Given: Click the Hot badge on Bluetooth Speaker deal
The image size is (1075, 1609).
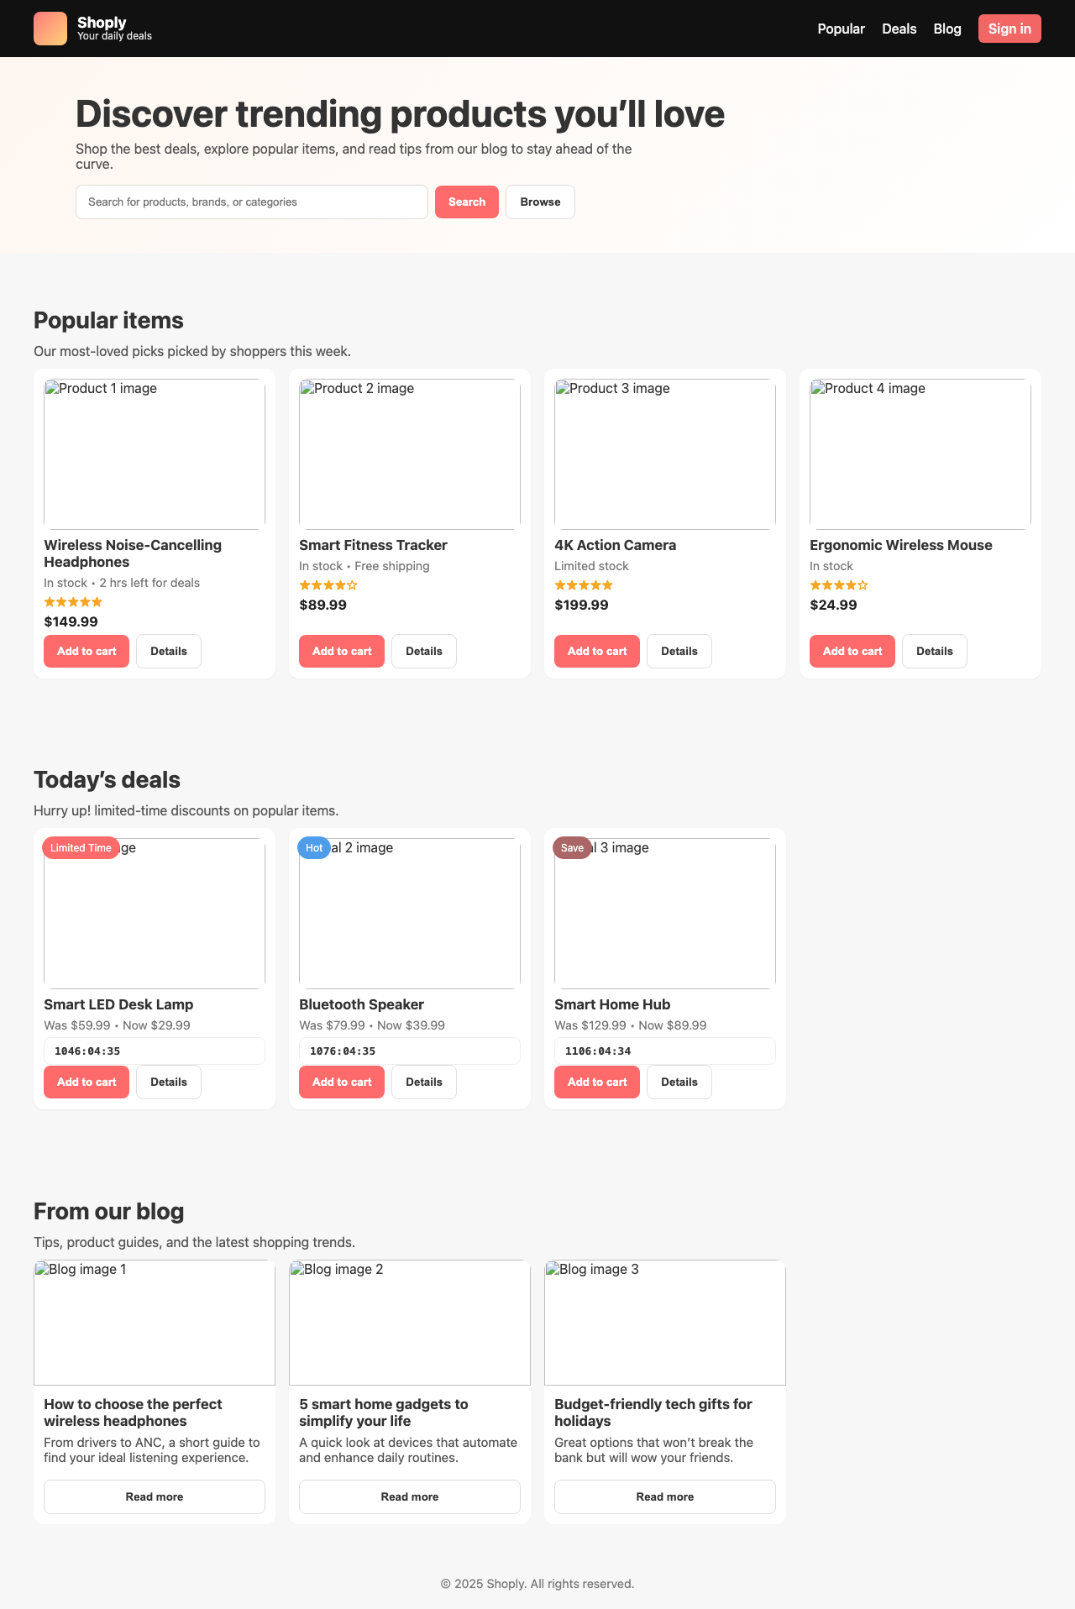Looking at the screenshot, I should pyautogui.click(x=313, y=847).
